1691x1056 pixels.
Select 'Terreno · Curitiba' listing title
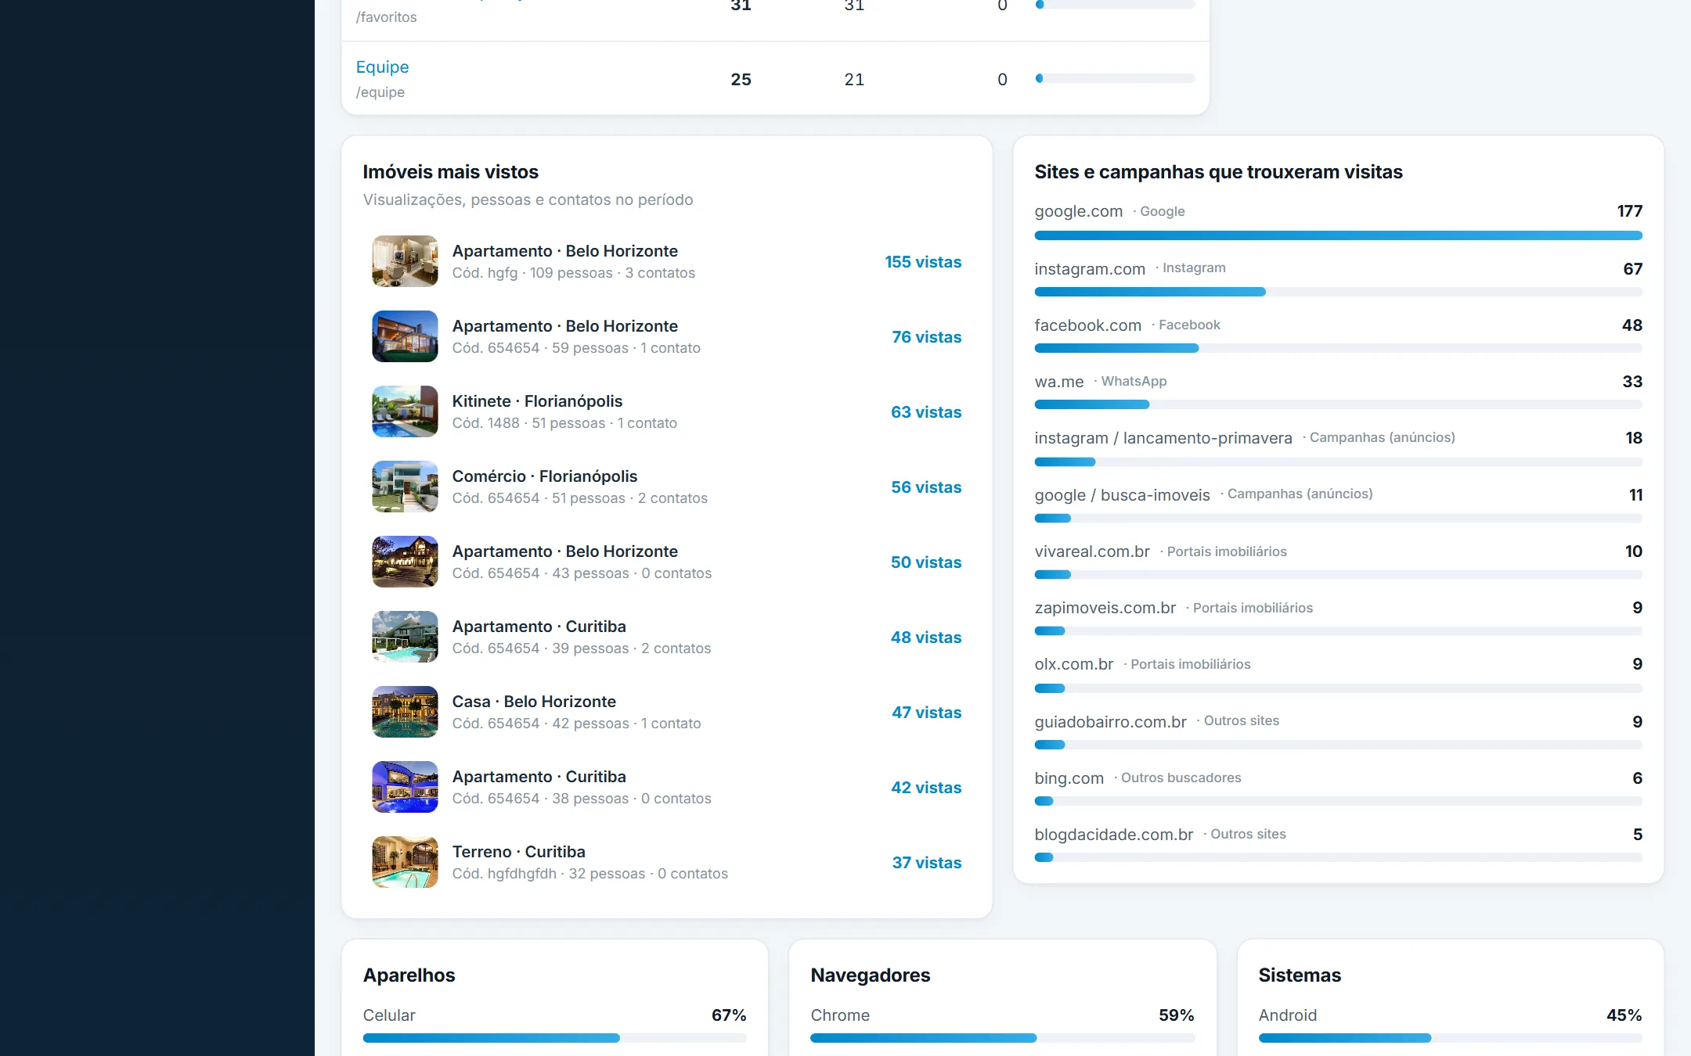point(518,852)
